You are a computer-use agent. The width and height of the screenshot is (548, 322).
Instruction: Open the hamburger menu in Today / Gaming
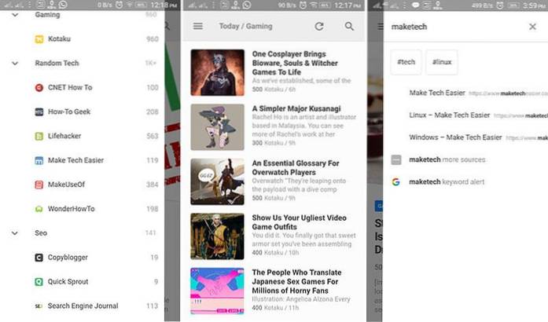click(198, 26)
